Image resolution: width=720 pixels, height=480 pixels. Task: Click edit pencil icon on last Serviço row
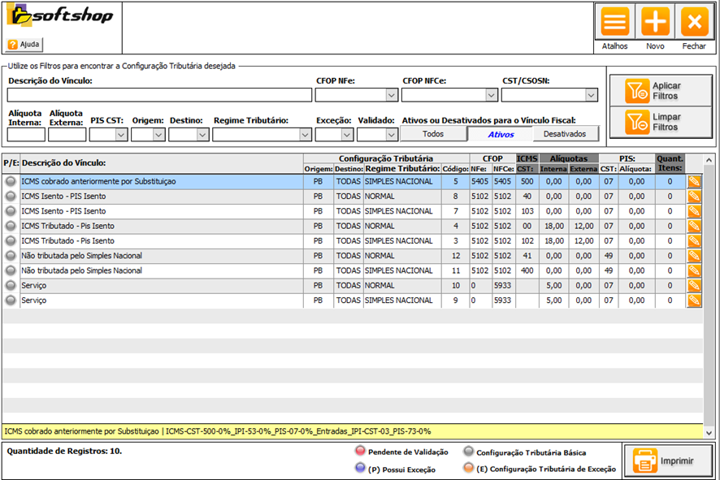(693, 301)
